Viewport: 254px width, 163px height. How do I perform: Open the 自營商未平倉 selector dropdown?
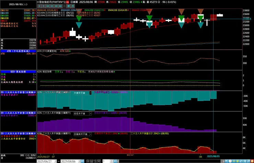pyautogui.click(x=90, y=134)
